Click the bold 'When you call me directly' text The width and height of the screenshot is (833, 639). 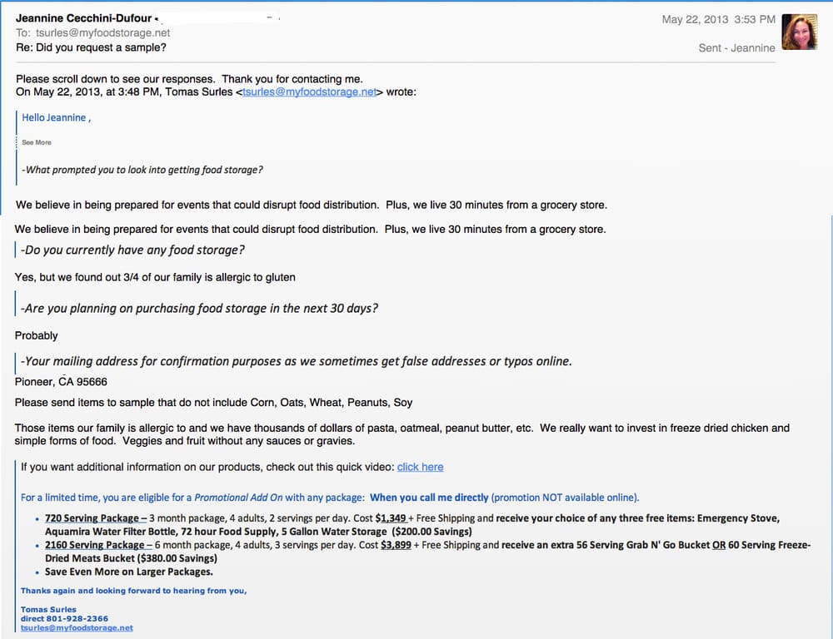point(429,498)
